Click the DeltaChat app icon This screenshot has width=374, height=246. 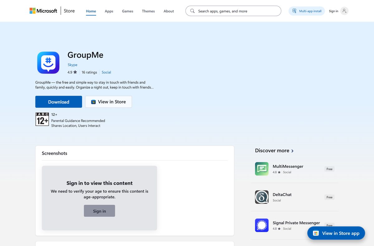point(262,197)
